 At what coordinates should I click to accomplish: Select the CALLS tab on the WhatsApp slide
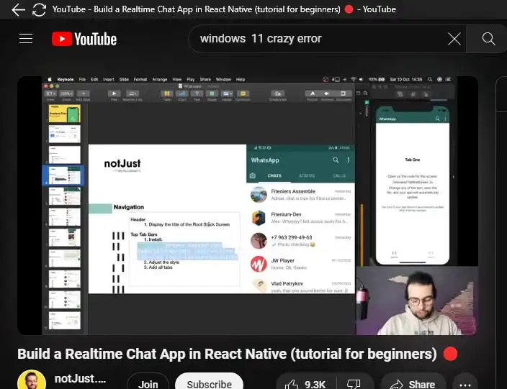tap(339, 175)
